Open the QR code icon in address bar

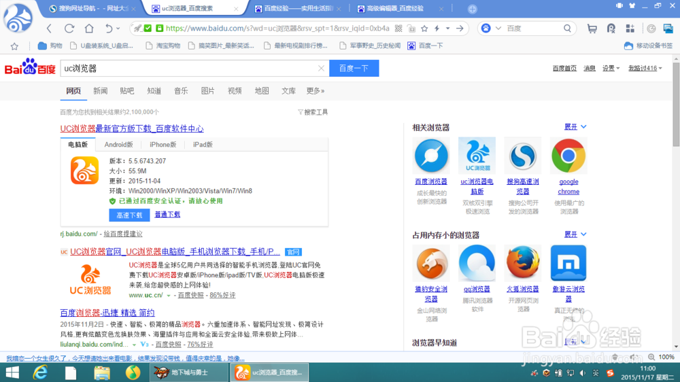coord(398,29)
